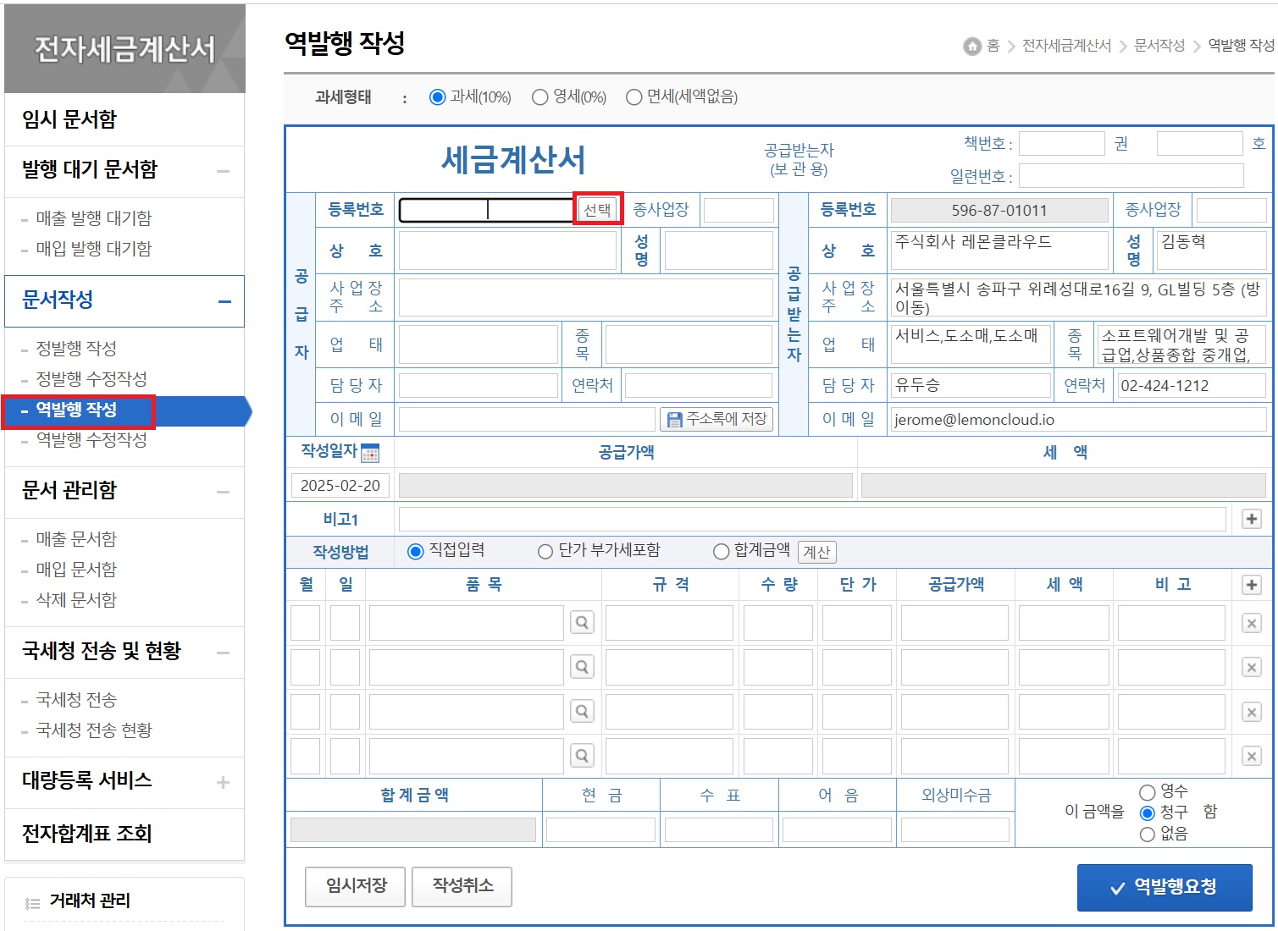Click the 비고1 text input field
The image size is (1278, 931).
(812, 519)
